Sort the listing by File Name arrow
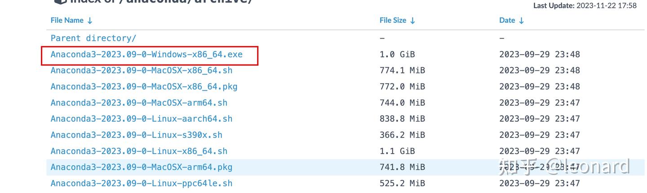Viewport: 647px width, 193px height. [x=90, y=21]
